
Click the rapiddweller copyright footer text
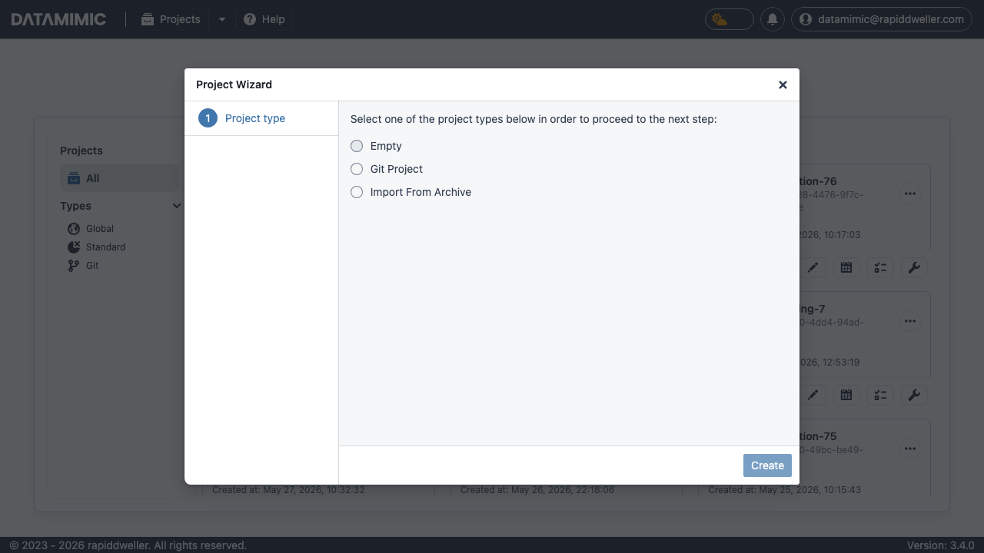point(128,545)
